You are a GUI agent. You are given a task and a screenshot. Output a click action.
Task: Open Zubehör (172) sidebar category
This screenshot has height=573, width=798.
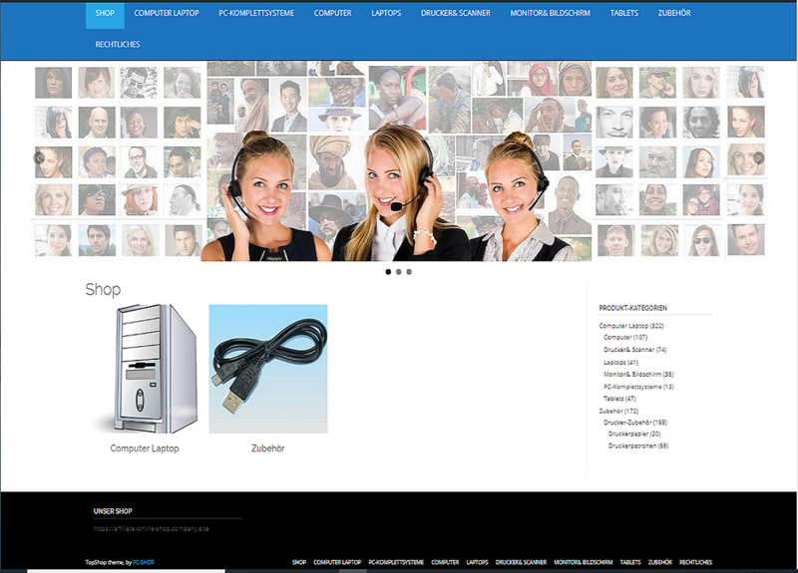point(618,411)
